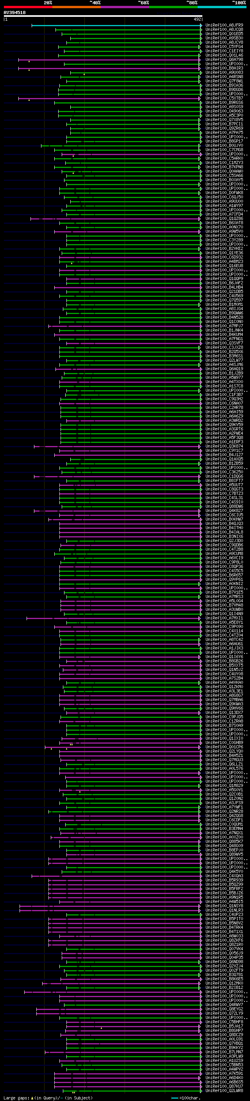Select hit UniRef100_Q88DW6

pyautogui.click(x=224, y=507)
